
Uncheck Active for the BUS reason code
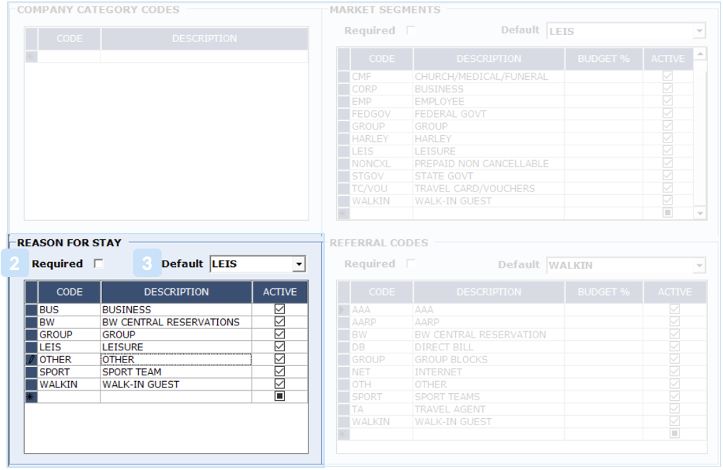tap(279, 310)
